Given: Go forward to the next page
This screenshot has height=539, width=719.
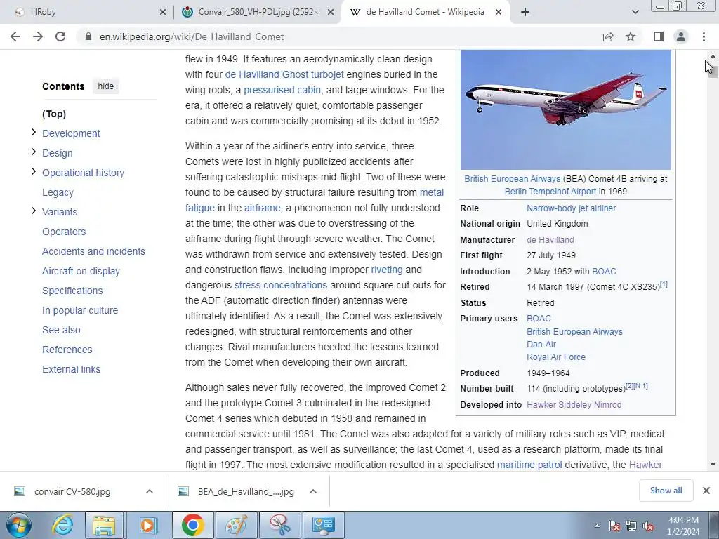Looking at the screenshot, I should [x=38, y=36].
